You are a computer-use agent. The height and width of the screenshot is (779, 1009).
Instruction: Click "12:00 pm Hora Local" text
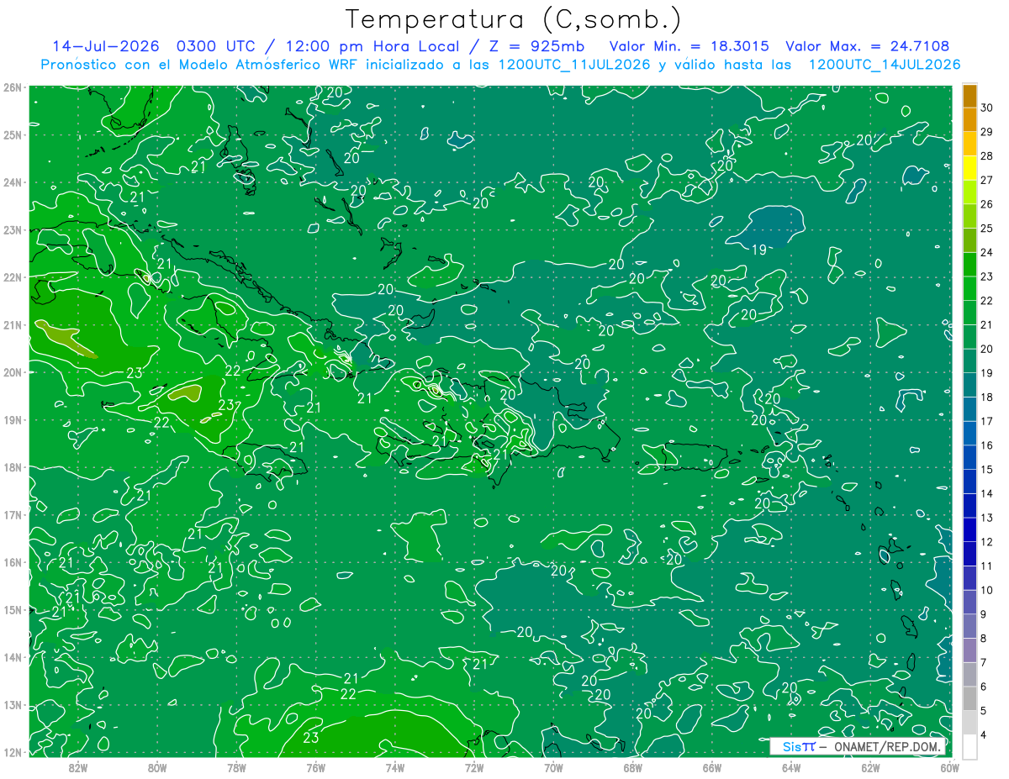(x=371, y=46)
